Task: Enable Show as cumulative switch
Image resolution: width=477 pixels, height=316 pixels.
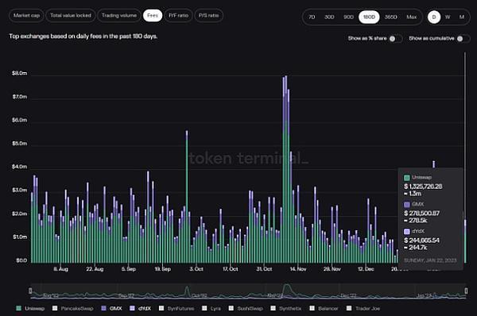Action: point(463,39)
